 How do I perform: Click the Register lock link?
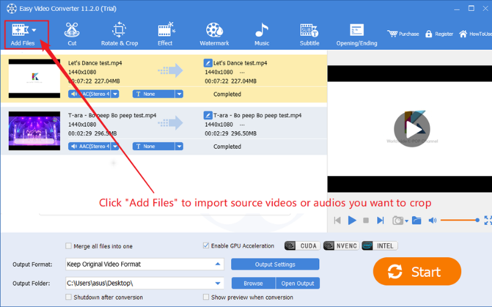(x=439, y=34)
